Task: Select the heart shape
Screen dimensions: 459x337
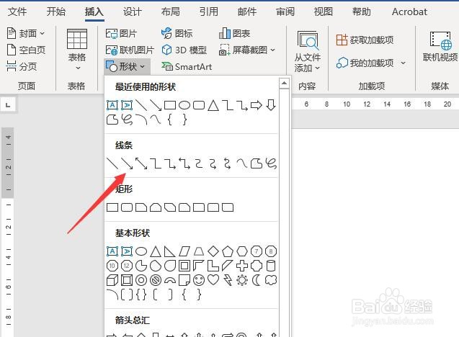Action: tap(213, 280)
